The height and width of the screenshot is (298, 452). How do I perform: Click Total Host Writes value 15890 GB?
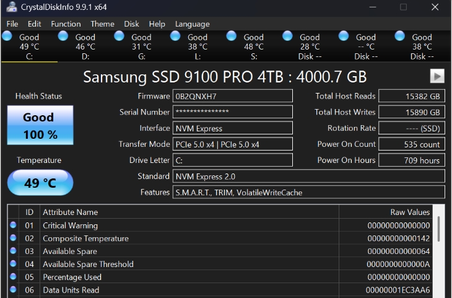pos(411,112)
